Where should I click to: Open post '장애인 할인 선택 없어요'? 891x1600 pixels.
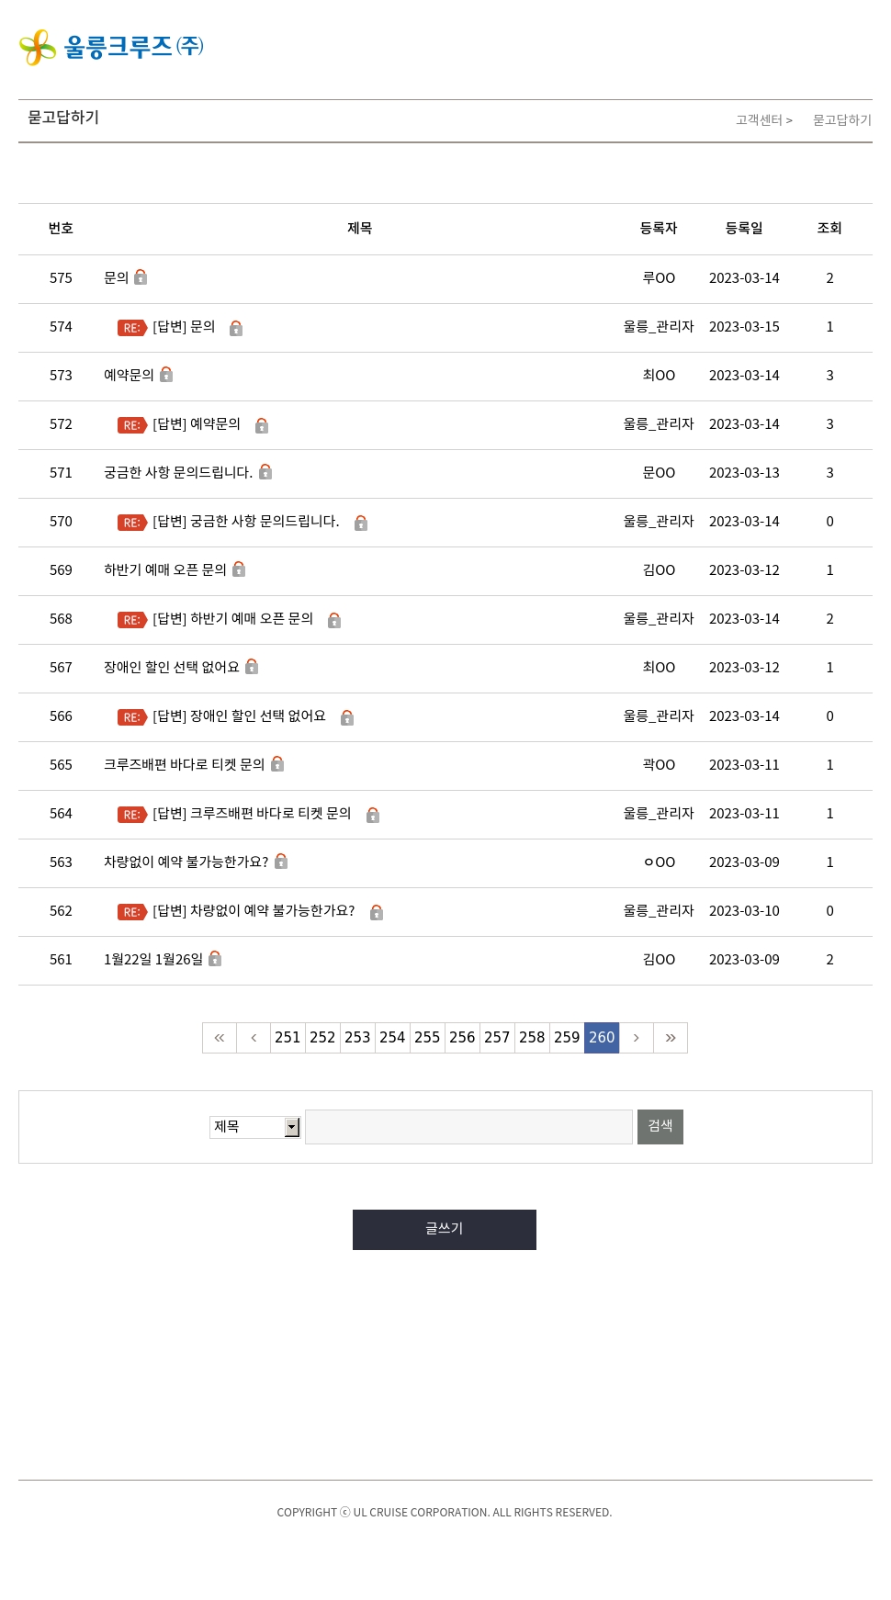[x=171, y=668]
